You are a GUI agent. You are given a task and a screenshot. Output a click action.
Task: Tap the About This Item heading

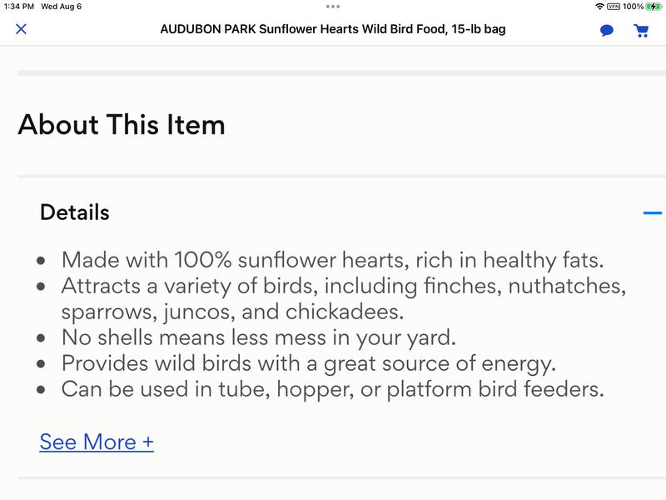122,123
